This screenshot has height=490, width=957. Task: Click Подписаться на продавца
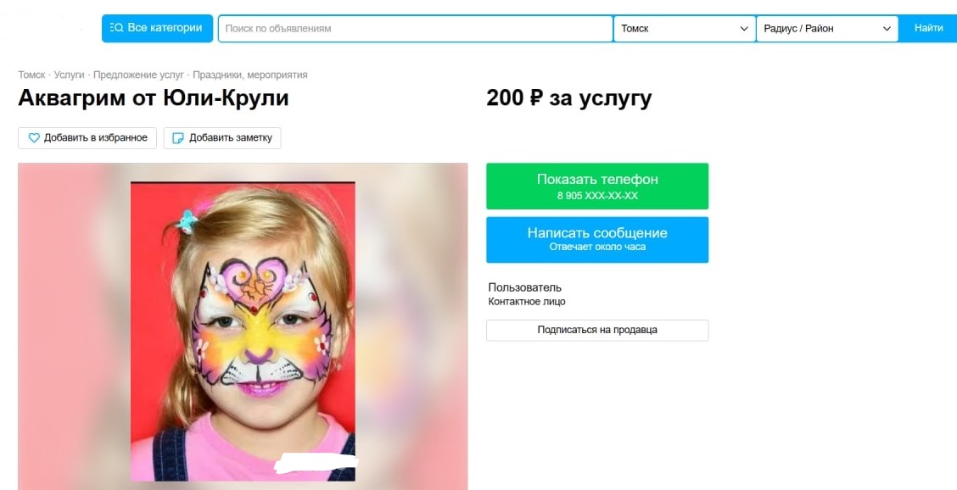click(x=597, y=330)
